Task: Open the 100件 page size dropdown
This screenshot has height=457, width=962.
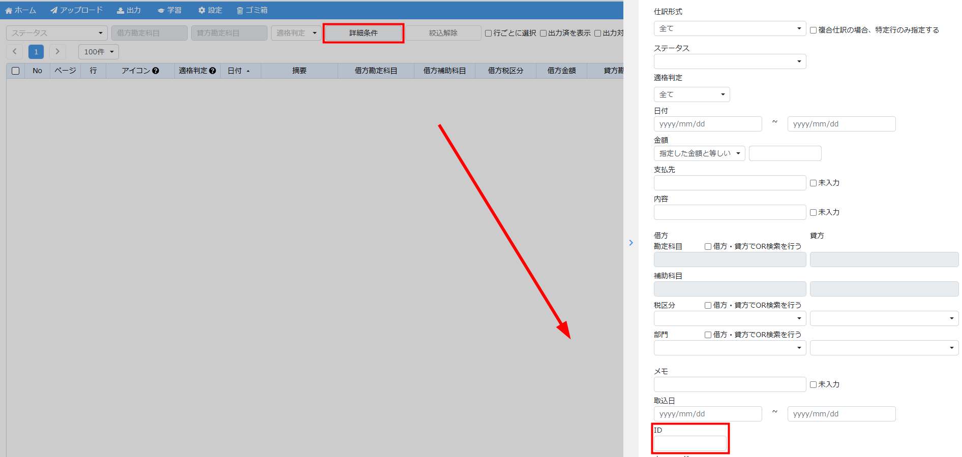Action: pos(99,52)
